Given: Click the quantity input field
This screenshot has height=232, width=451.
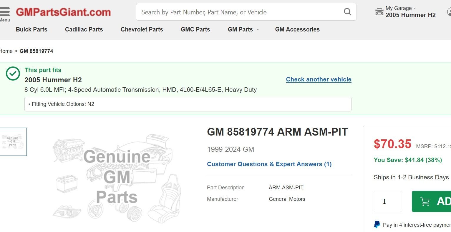Looking at the screenshot, I should click(388, 201).
